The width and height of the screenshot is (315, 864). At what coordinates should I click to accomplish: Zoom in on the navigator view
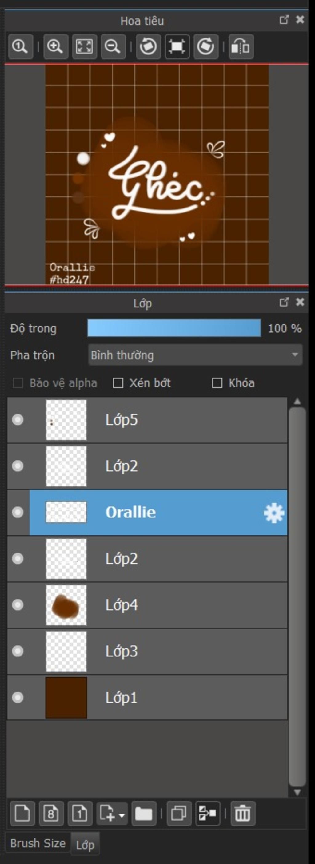tap(55, 46)
